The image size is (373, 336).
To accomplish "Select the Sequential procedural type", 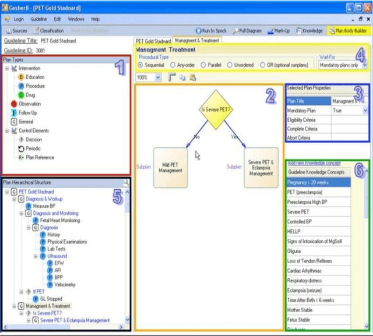I will pyautogui.click(x=141, y=65).
